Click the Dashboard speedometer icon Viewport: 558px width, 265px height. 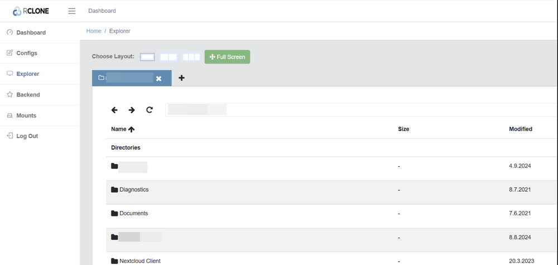coord(10,32)
